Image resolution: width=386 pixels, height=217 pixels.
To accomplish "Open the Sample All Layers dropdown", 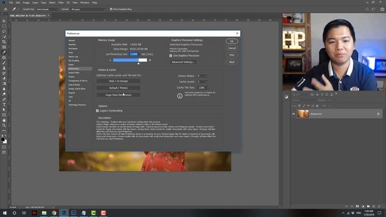I will 88,10.
